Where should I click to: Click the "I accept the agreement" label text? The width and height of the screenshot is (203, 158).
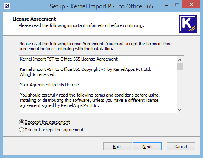47,122
